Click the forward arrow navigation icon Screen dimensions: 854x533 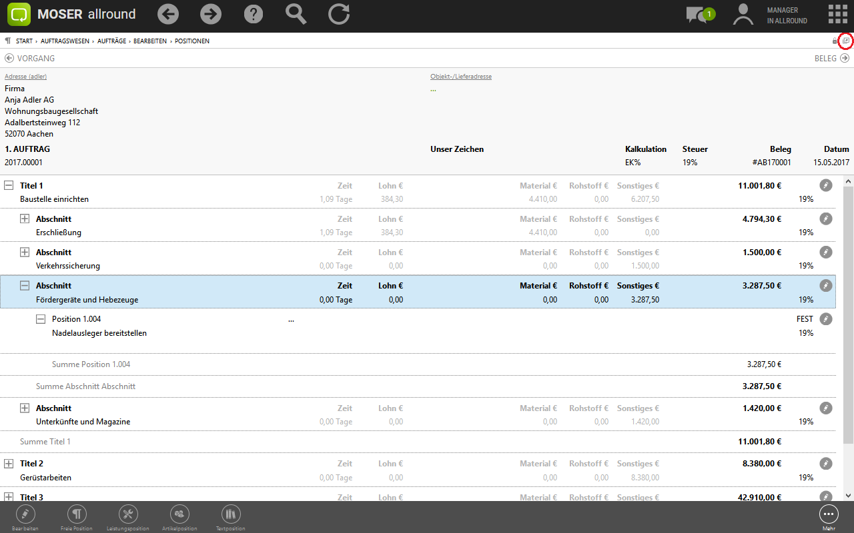click(211, 14)
